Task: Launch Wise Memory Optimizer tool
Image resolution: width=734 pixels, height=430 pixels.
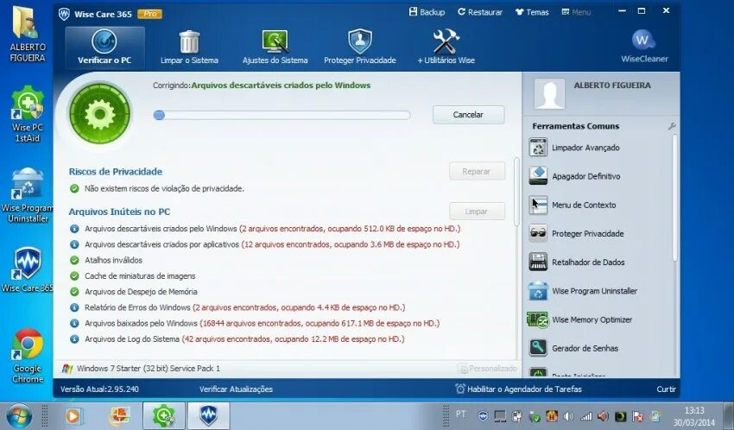Action: pos(579,320)
